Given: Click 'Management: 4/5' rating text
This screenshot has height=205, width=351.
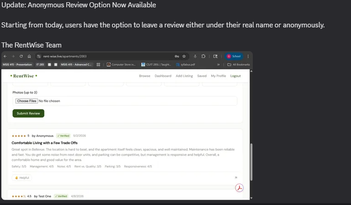Looking at the screenshot, I should coord(42,167).
